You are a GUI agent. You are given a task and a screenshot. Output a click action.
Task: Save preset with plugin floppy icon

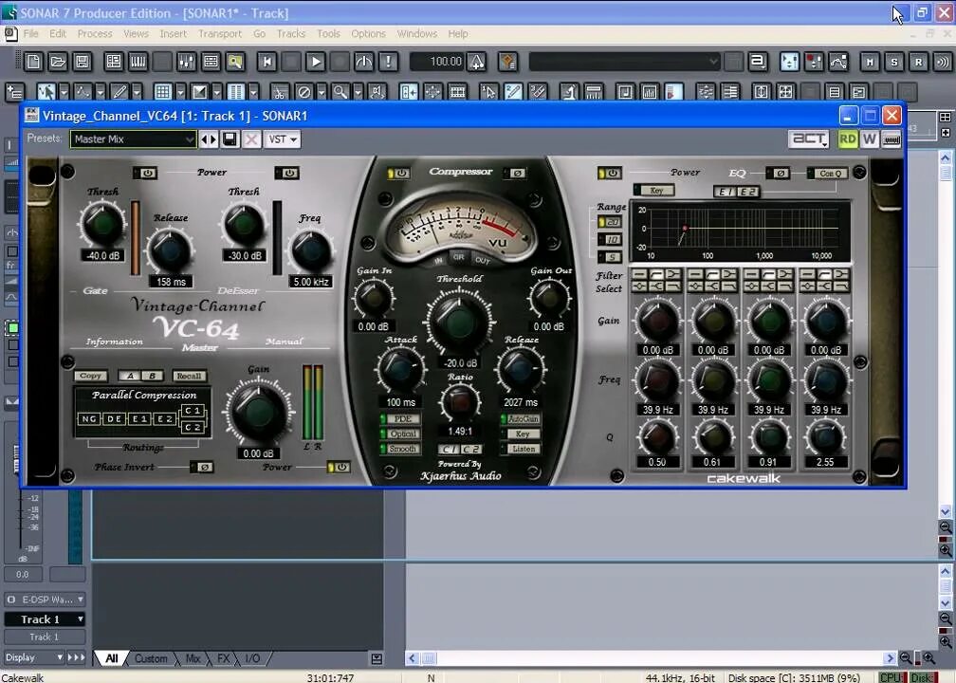point(230,139)
